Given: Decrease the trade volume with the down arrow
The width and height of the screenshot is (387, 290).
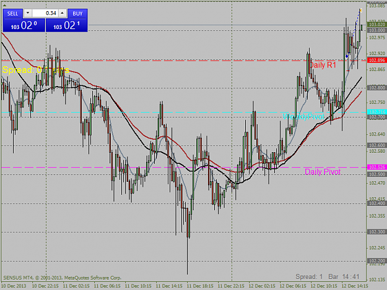Looking at the screenshot, I should [x=28, y=13].
